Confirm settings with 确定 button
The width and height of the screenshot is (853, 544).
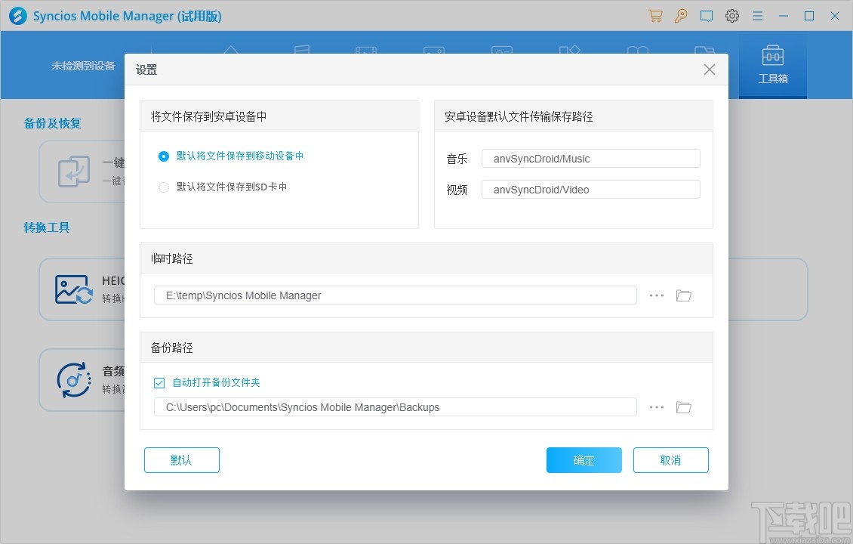(x=584, y=459)
